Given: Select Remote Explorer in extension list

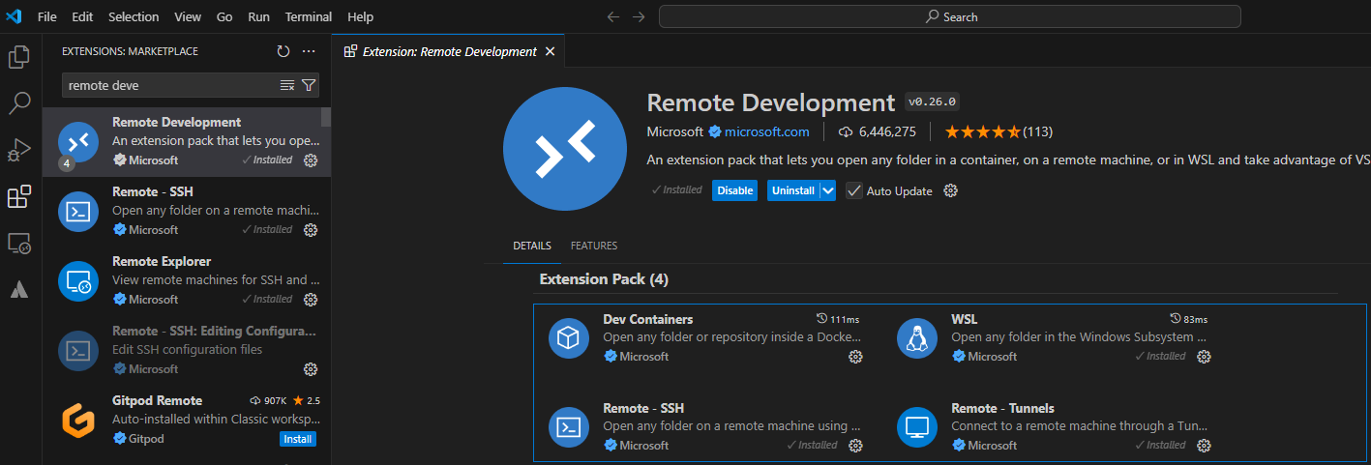Looking at the screenshot, I should 187,281.
